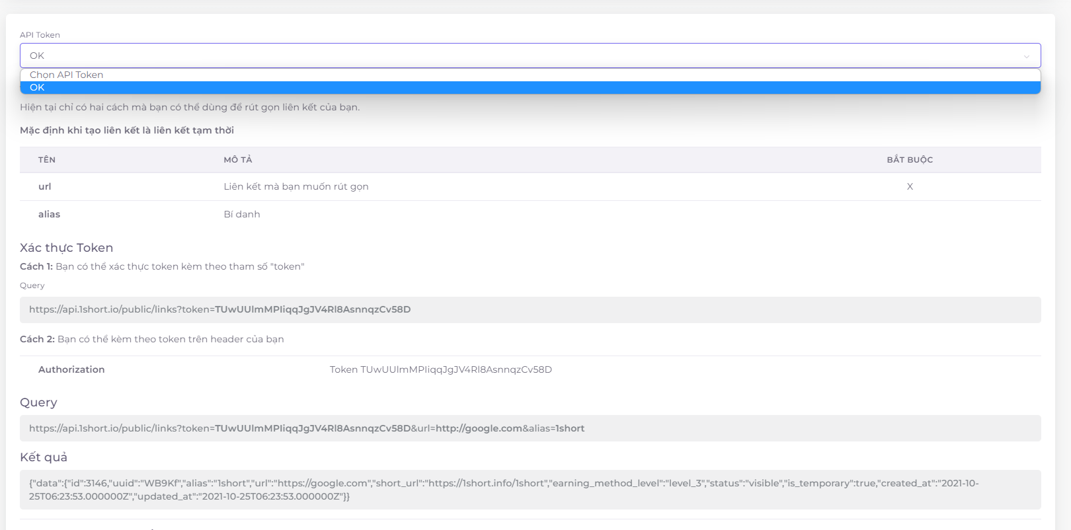This screenshot has width=1071, height=530.
Task: Click the "Liên kết mà bạn muốn rút gọn" description
Action: click(296, 187)
